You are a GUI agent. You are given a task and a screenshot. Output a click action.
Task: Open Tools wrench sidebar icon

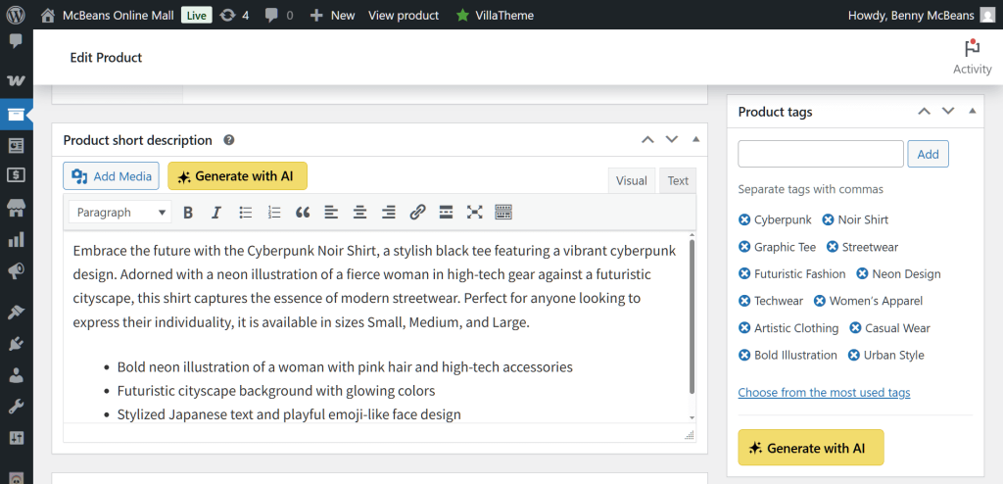click(x=16, y=407)
